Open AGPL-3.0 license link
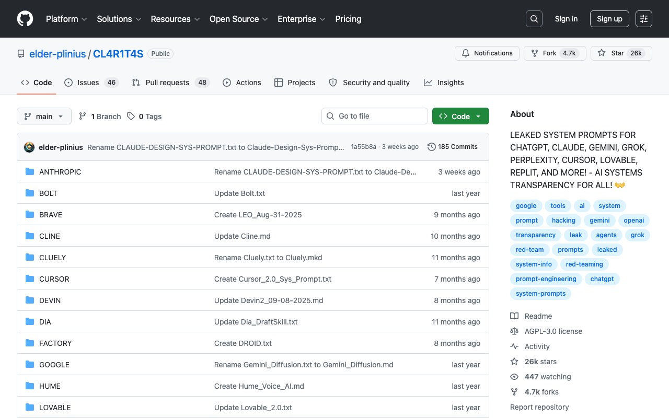 click(x=546, y=331)
